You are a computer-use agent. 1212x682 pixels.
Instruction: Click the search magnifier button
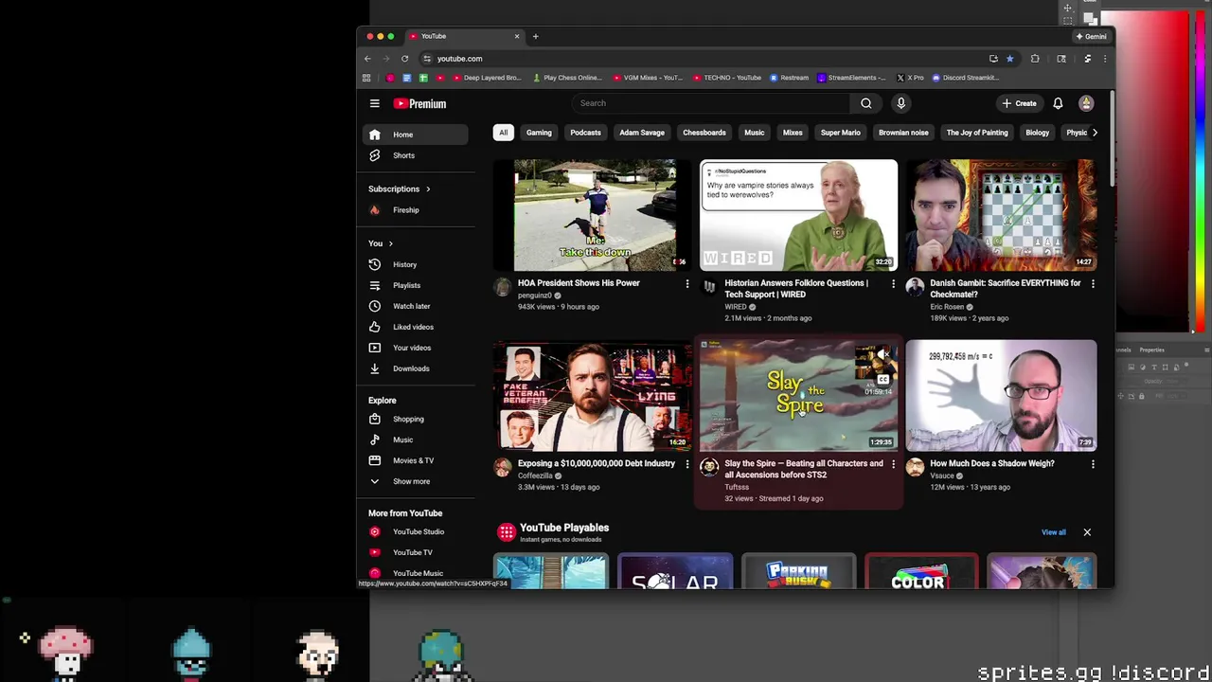pyautogui.click(x=865, y=103)
